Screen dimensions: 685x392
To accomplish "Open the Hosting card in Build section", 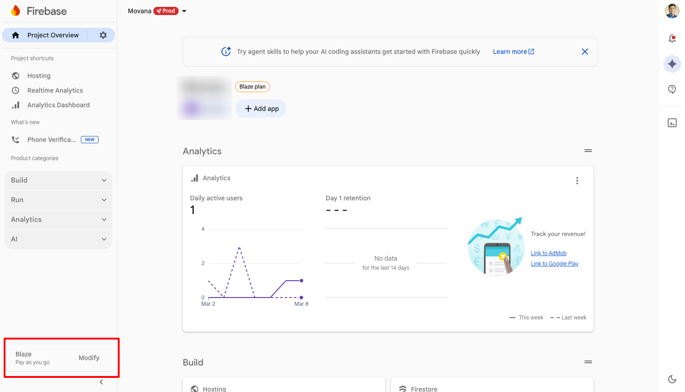I will pyautogui.click(x=284, y=385).
